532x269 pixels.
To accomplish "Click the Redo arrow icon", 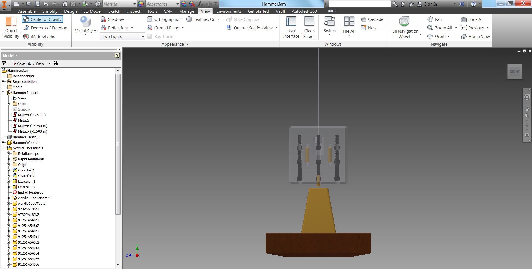I will [54, 4].
